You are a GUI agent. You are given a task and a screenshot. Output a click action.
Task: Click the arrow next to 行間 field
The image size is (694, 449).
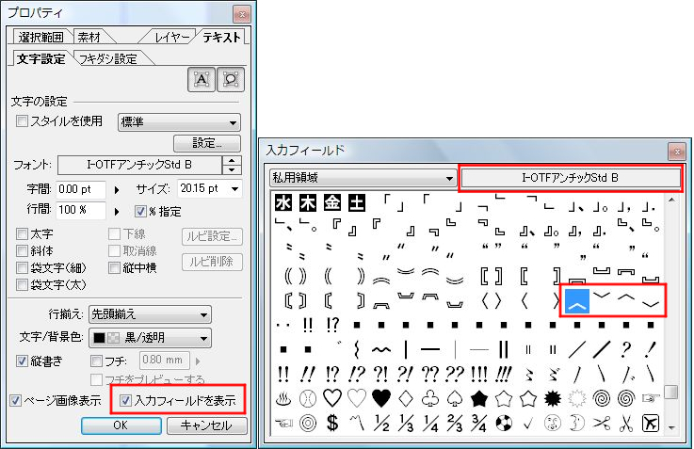pos(117,212)
